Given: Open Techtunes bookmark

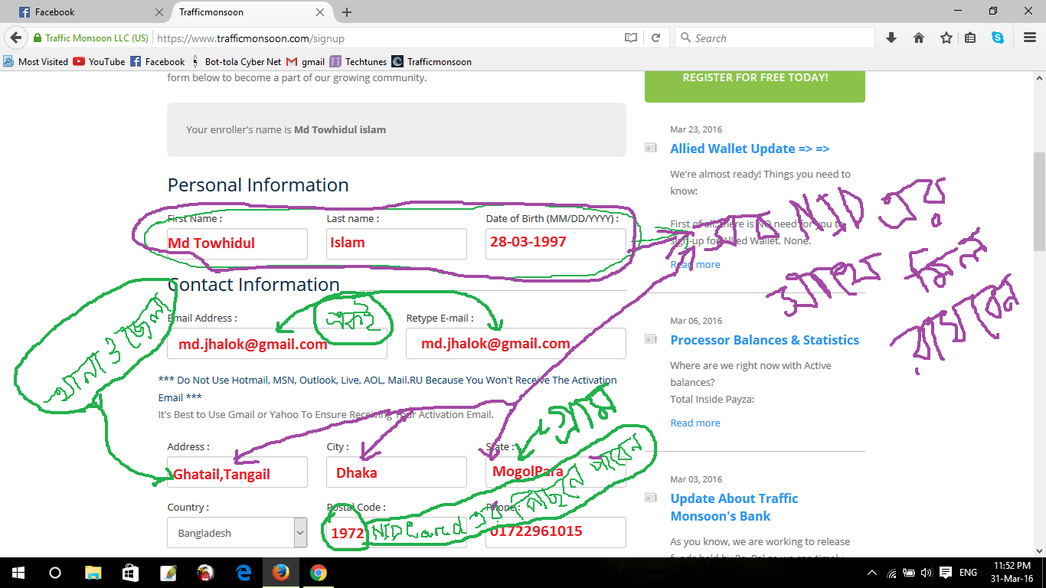Looking at the screenshot, I should pyautogui.click(x=358, y=61).
